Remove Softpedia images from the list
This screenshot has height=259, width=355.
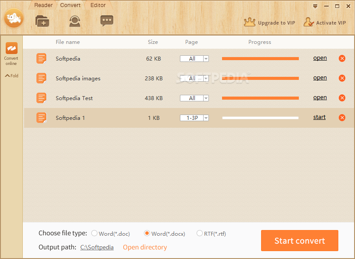pos(342,78)
